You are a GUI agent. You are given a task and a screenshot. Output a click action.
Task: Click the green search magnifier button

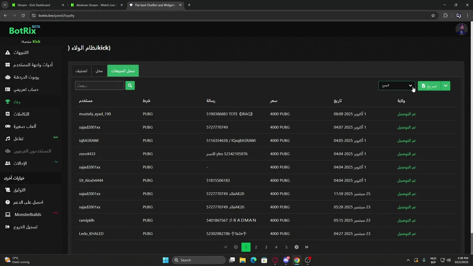pos(130,85)
